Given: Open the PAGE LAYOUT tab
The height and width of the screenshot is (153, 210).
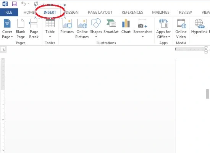Looking at the screenshot, I should pos(100,12).
